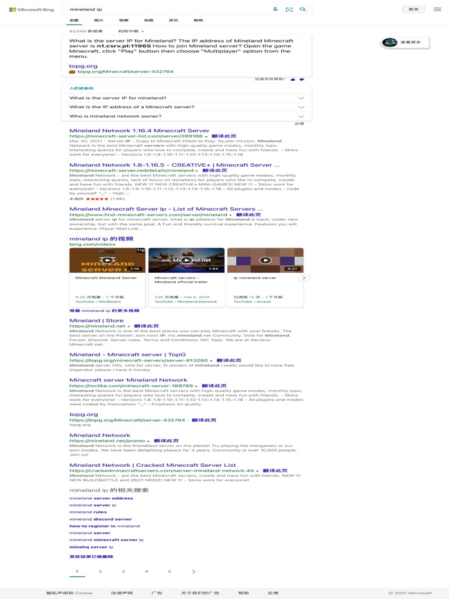
Task: Focus the search box containing mineland ip
Action: [168, 9]
